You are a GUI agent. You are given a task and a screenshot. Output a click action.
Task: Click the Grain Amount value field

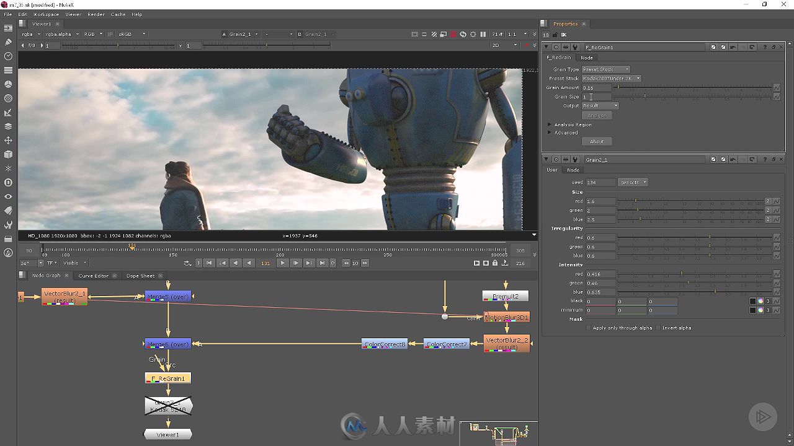pyautogui.click(x=597, y=88)
